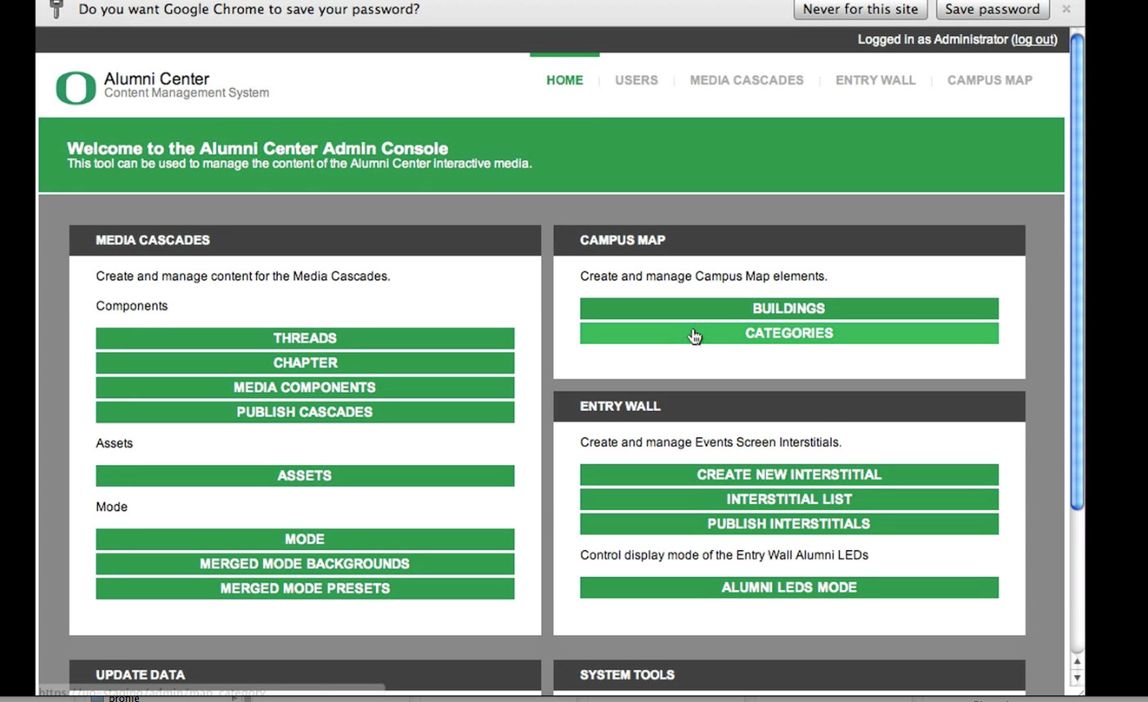The image size is (1148, 702).
Task: Select the Chapter button
Action: [x=305, y=363]
